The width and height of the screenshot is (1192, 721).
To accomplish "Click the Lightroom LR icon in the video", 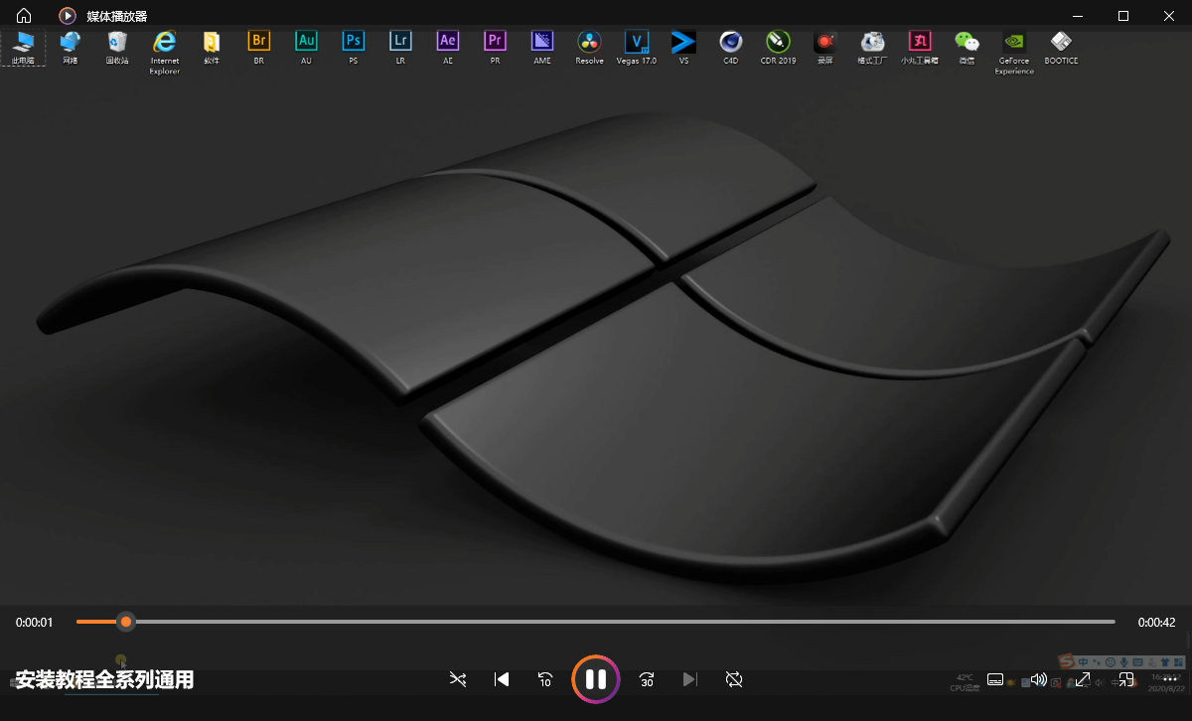I will [400, 48].
